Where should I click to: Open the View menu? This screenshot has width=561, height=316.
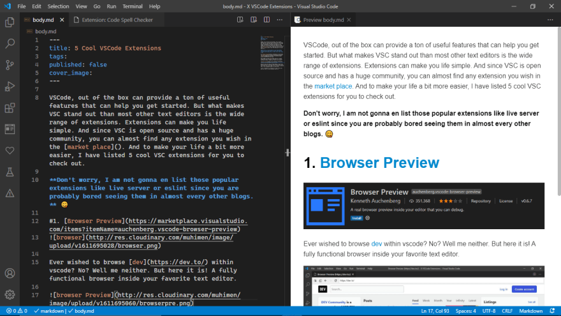pyautogui.click(x=81, y=6)
